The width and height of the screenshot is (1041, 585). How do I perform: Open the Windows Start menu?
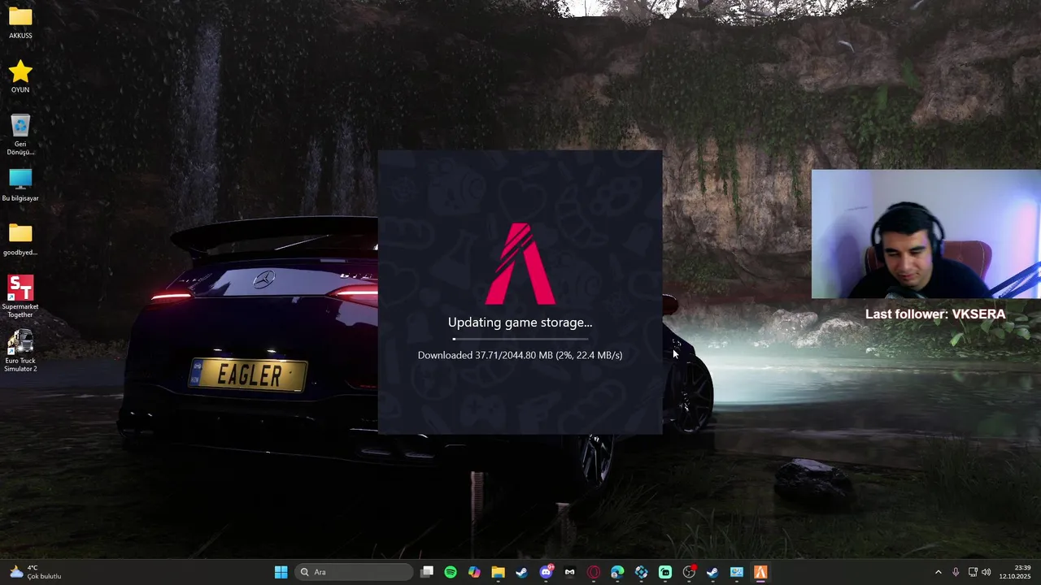[281, 572]
